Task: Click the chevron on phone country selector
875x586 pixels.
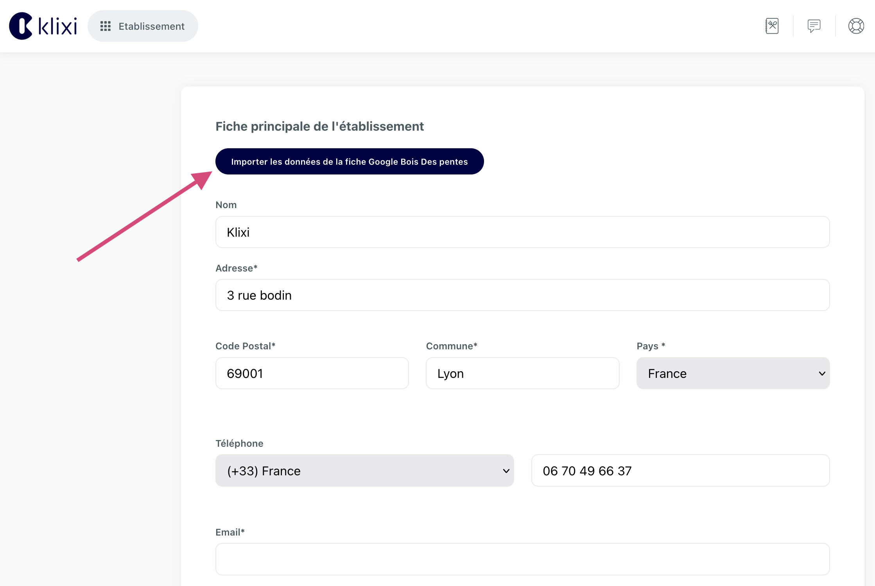Action: [x=506, y=471]
